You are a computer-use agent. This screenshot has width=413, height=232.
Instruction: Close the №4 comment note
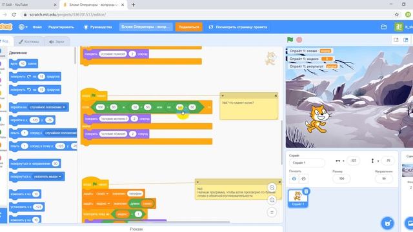[x=276, y=96]
